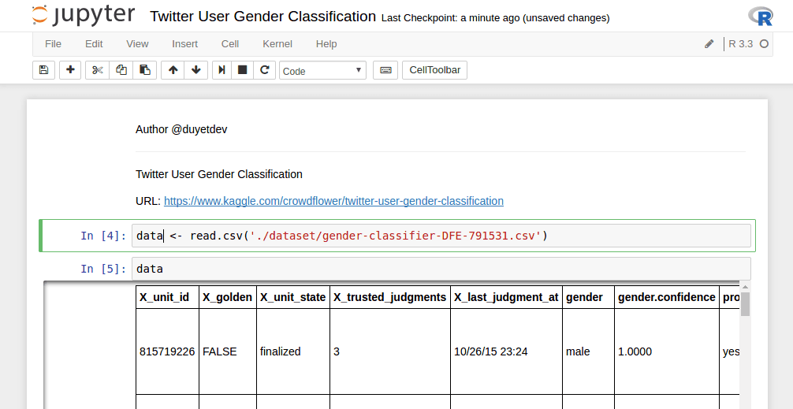
Task: Click the read.csv code input cell
Action: [441, 236]
